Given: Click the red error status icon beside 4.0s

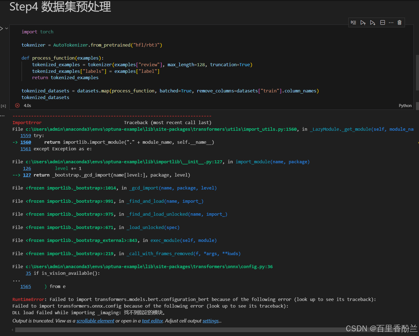Looking at the screenshot, I should [17, 105].
